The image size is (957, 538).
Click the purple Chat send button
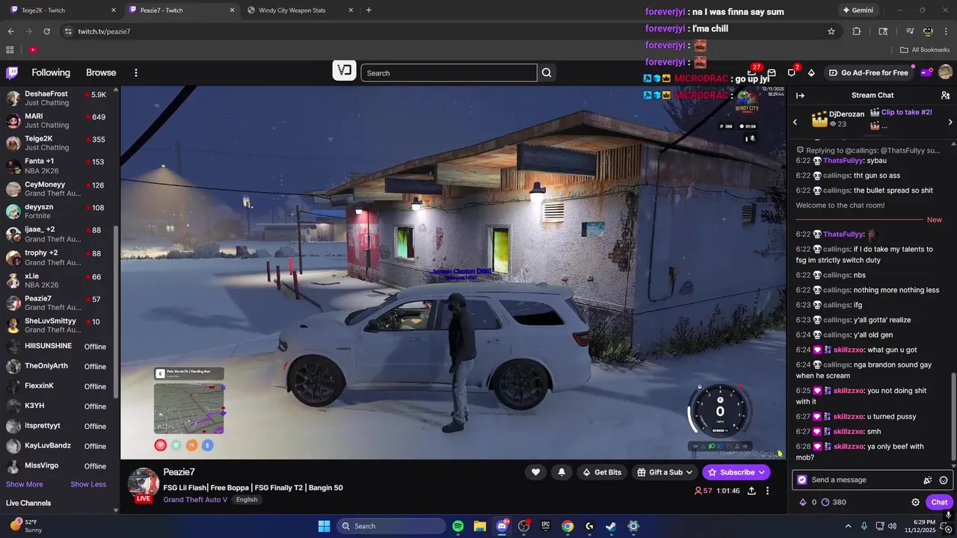(939, 502)
